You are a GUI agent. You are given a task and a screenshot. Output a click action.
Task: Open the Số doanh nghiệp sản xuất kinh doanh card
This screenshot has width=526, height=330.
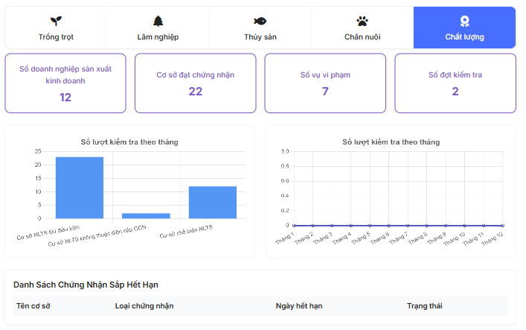tap(65, 83)
